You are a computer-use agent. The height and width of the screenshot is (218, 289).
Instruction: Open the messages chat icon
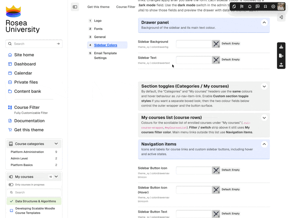pyautogui.click(x=258, y=6)
